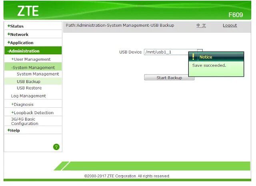256x186 pixels.
Task: Click the ZTE logo in header
Action: tap(28, 11)
